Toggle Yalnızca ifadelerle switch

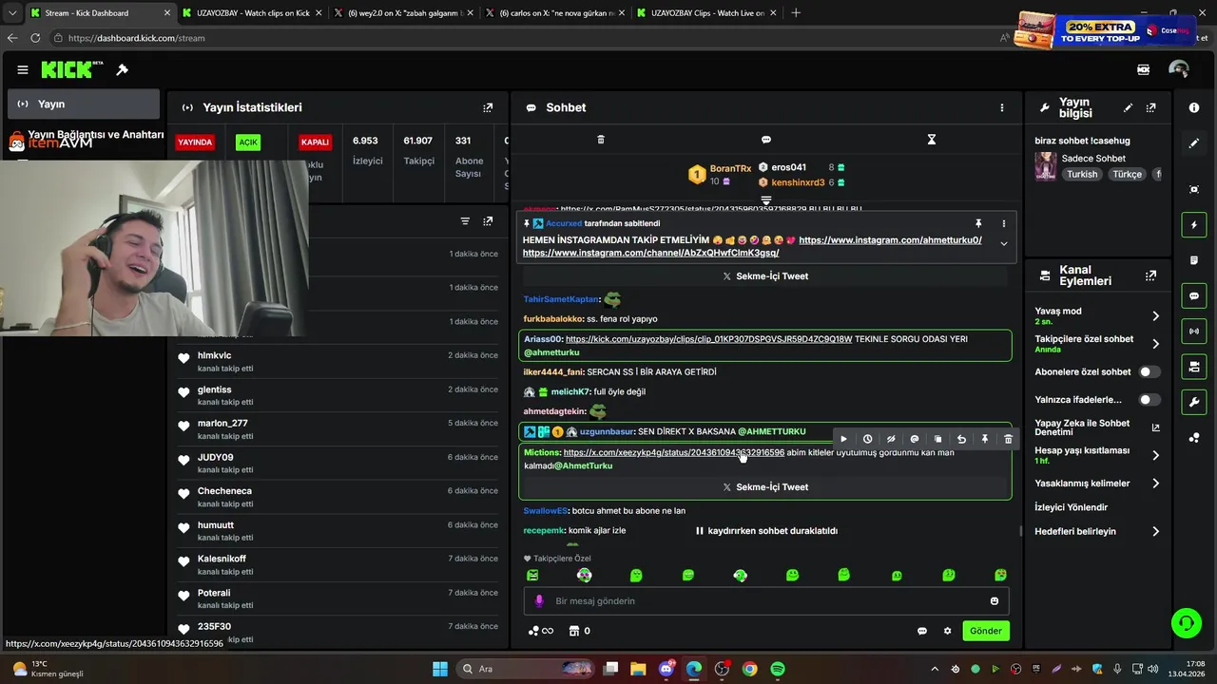[1149, 400]
